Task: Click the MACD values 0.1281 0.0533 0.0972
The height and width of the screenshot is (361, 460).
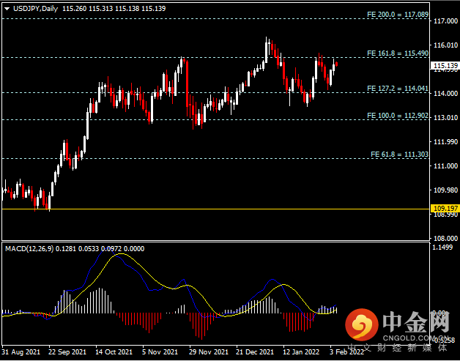Action: [88, 249]
